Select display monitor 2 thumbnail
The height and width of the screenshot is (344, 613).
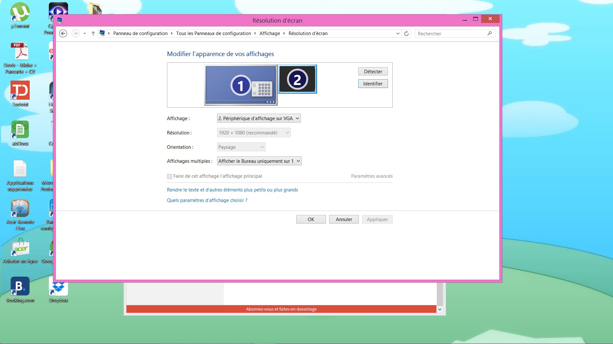297,79
